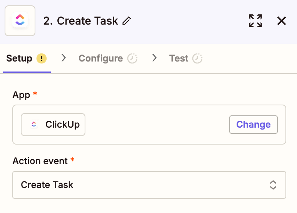Image resolution: width=297 pixels, height=213 pixels.
Task: Click the chevron between Configure and Test
Action: tap(155, 58)
